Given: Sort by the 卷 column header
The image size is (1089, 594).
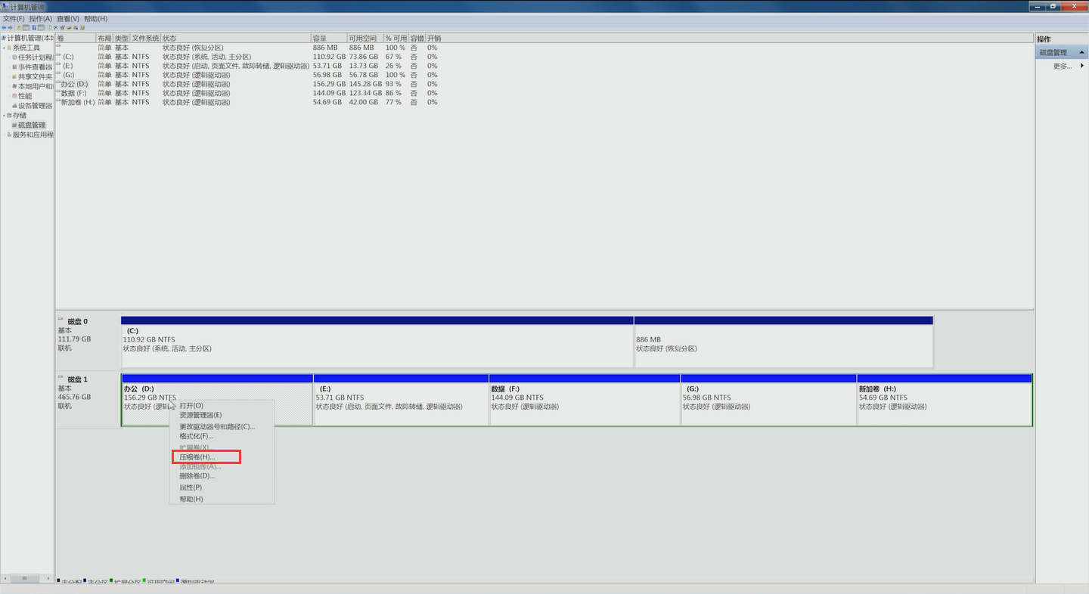Looking at the screenshot, I should [76, 38].
